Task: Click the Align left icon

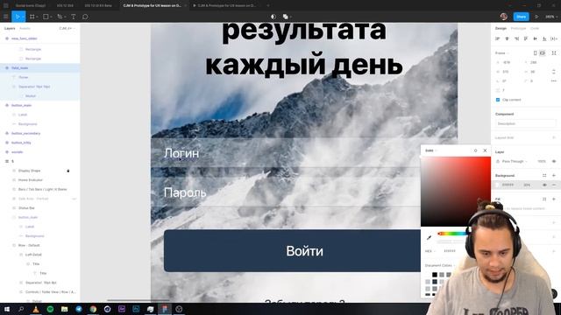Action: (497, 38)
